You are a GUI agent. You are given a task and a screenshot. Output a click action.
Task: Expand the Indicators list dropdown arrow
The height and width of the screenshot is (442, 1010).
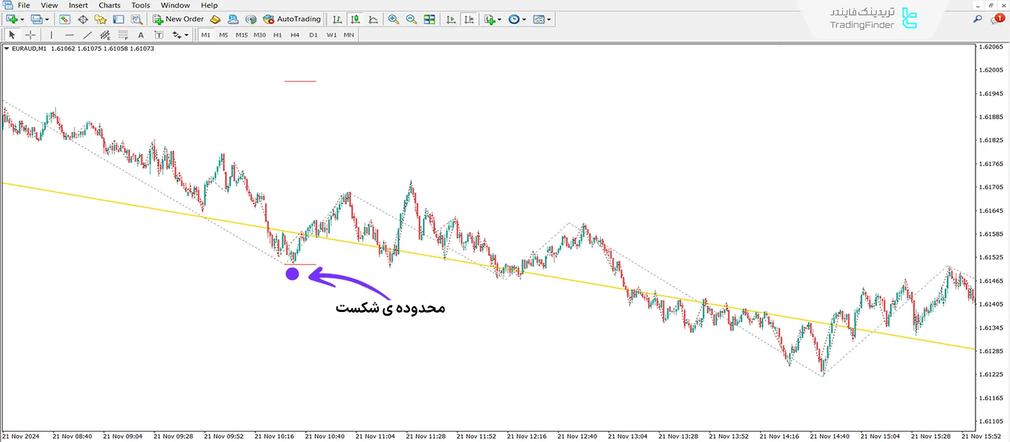[x=499, y=20]
